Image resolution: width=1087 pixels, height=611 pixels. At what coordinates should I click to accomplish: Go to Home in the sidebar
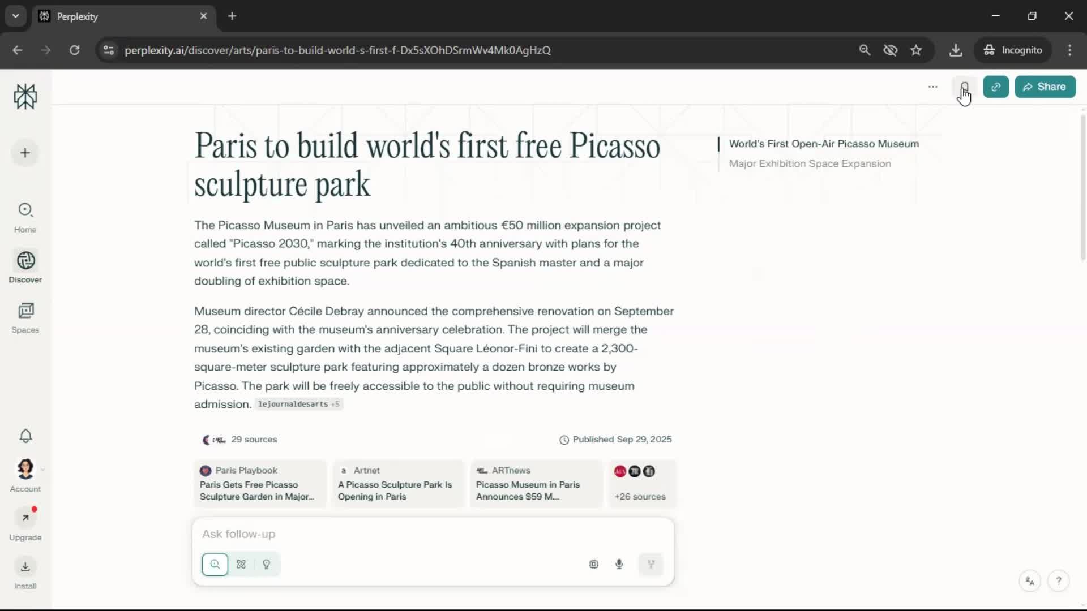point(25,217)
